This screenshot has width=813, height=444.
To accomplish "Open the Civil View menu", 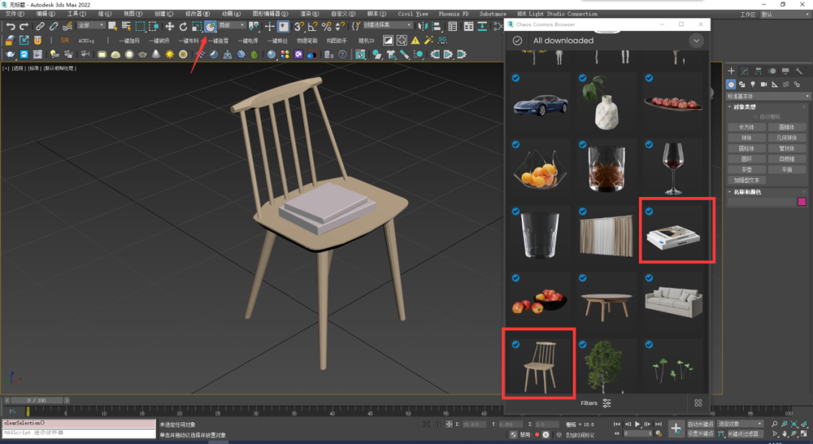I will 413,14.
